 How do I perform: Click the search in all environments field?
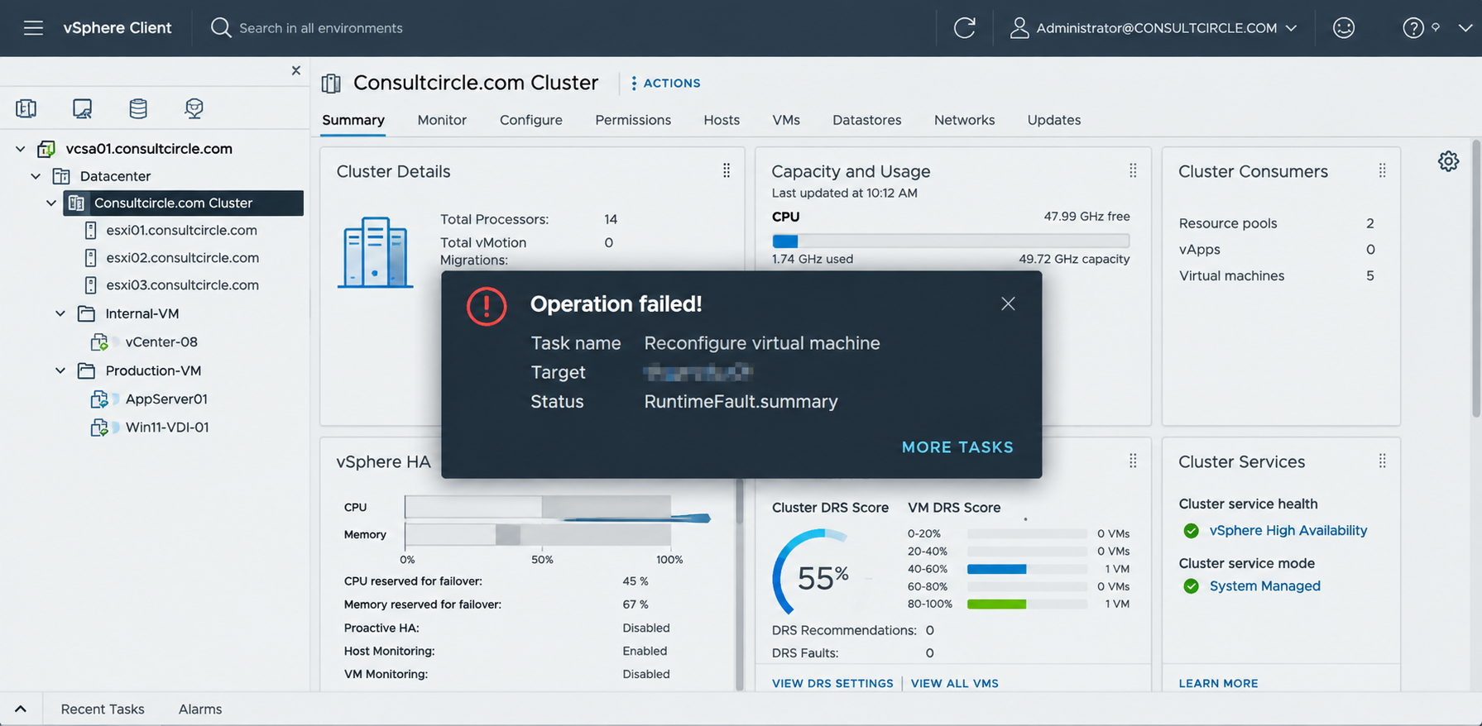point(321,28)
